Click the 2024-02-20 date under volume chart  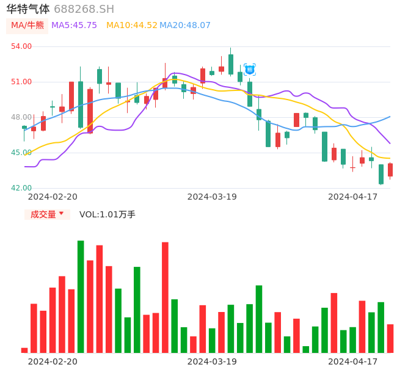pyautogui.click(x=53, y=361)
